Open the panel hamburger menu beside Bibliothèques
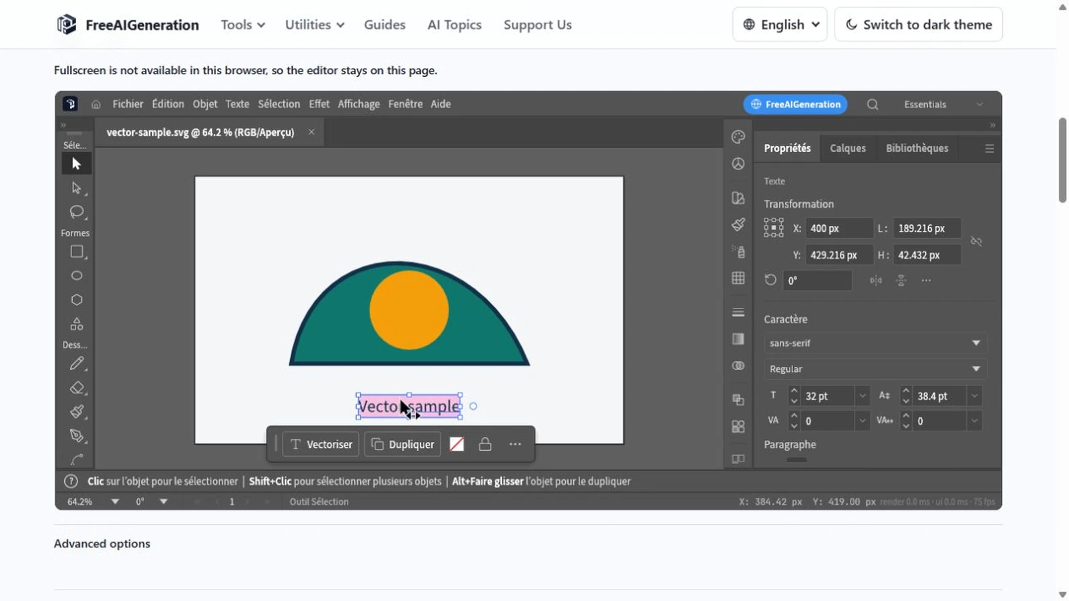 coord(989,148)
